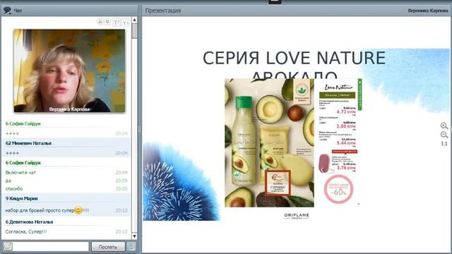
Task: Click presenter name Вероника Карпова in header
Action: 428,11
